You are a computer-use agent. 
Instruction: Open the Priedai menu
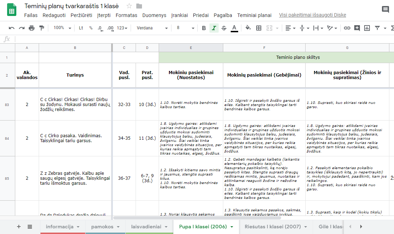click(x=201, y=15)
